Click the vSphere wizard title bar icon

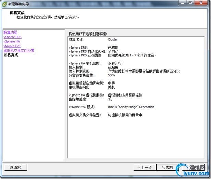[x=4, y=4]
